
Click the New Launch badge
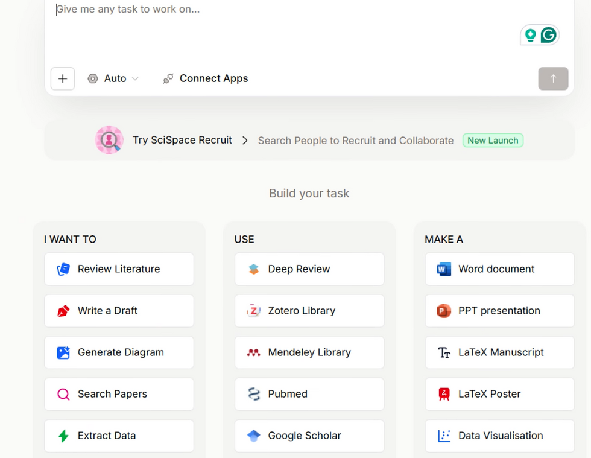493,141
